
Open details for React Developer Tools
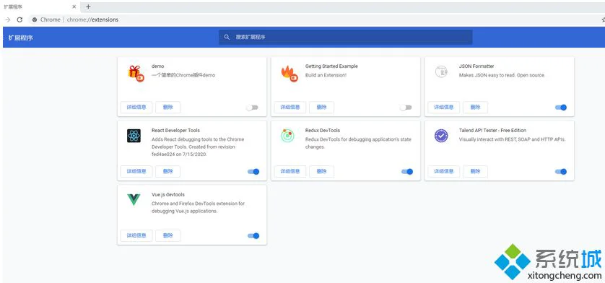[x=136, y=171]
